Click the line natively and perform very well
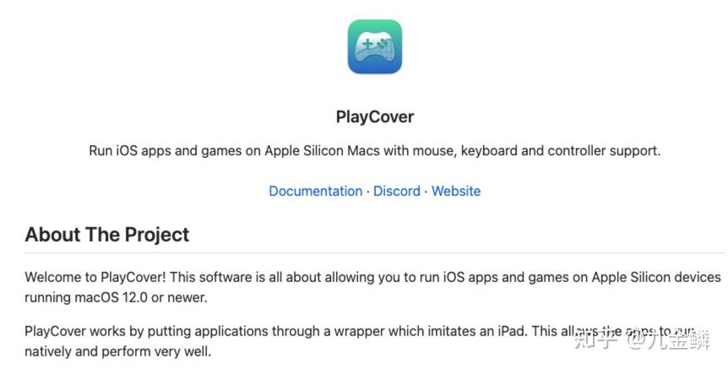 [x=118, y=351]
